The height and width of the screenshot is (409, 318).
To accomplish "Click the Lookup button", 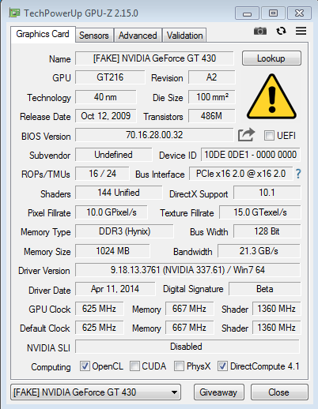I will pyautogui.click(x=271, y=58).
